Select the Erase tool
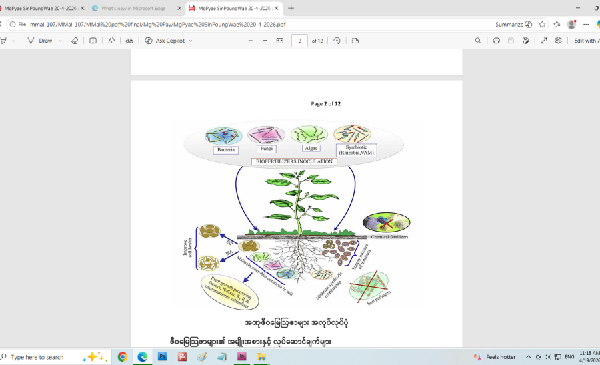 tap(75, 41)
